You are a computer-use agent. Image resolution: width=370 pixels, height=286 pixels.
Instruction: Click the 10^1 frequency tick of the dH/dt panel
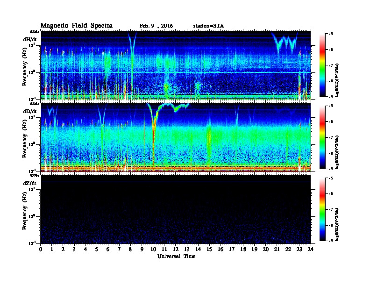[x=32, y=45]
